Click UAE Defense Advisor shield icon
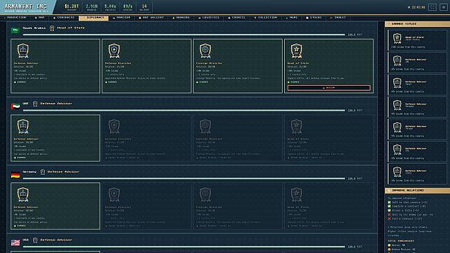This screenshot has height=253, width=450. click(x=23, y=126)
